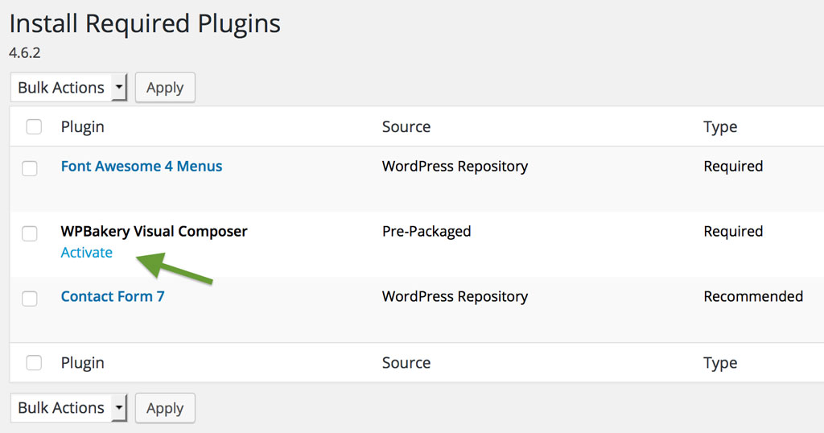Image resolution: width=824 pixels, height=433 pixels.
Task: Activate the WPBakery Visual Composer plugin
Action: point(87,252)
